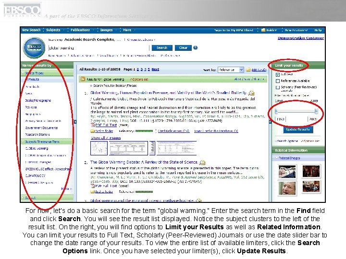Viewport: 346px width, 259px height.
Task: Check References Available checkbox
Action: (278, 81)
